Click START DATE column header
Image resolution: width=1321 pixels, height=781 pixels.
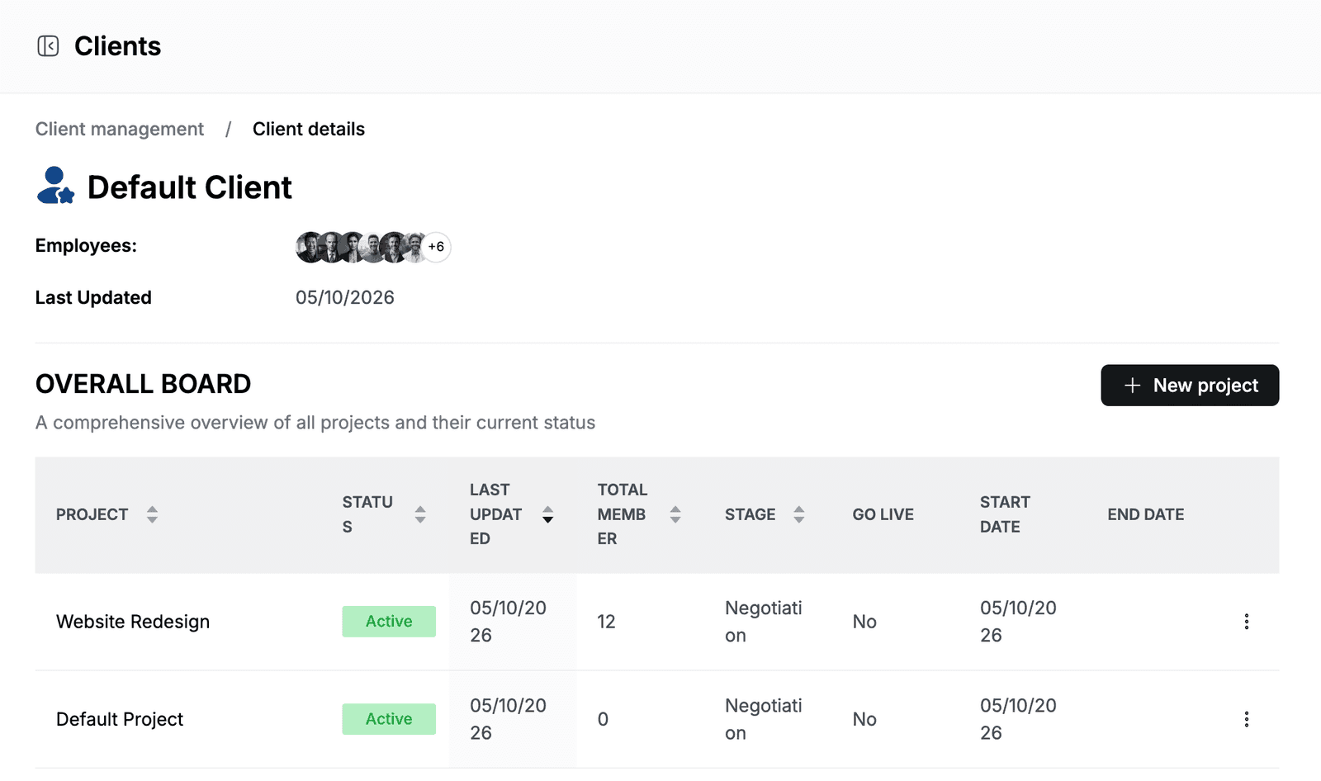pos(1005,514)
